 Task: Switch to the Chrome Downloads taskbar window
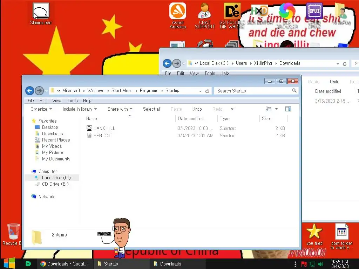pos(65,264)
